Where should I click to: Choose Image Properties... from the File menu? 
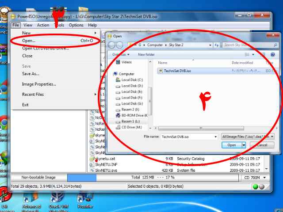tap(55, 84)
